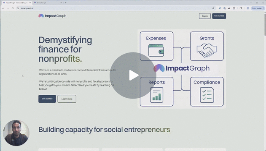Click the Reports bar chart icon

click(156, 95)
